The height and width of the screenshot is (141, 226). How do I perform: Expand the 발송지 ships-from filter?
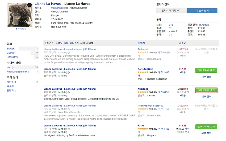click(x=11, y=86)
